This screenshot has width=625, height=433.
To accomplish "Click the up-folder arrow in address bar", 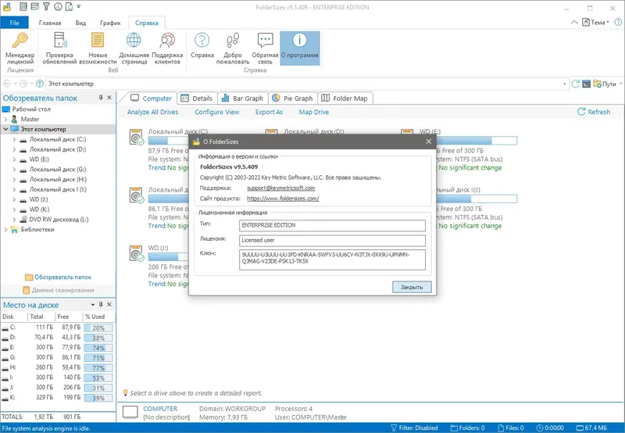I will click(40, 84).
